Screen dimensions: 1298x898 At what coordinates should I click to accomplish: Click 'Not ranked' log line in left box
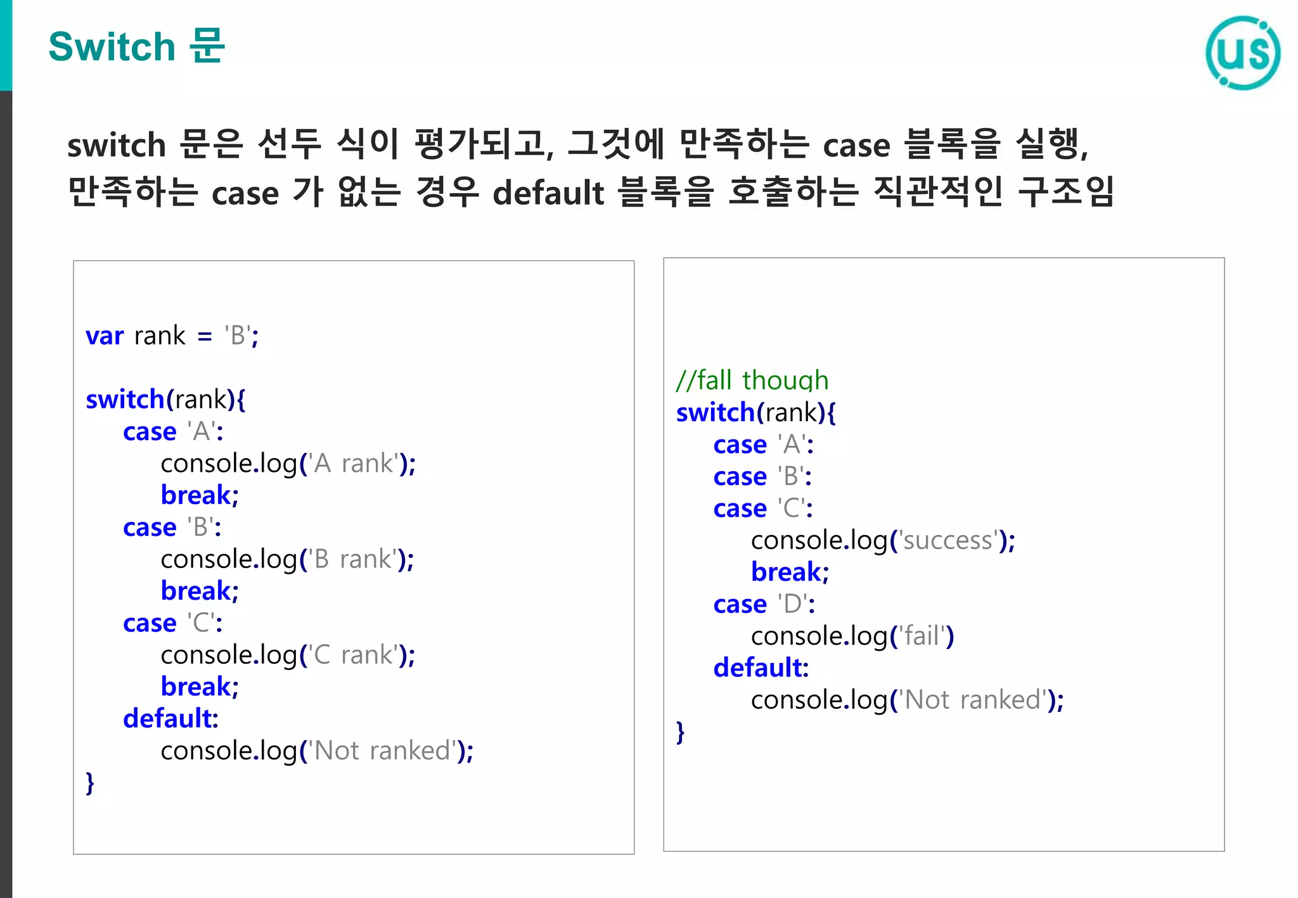click(x=317, y=751)
